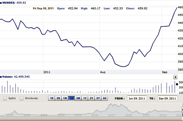Click the TO date field
183x121 pixels.
pyautogui.click(x=167, y=98)
